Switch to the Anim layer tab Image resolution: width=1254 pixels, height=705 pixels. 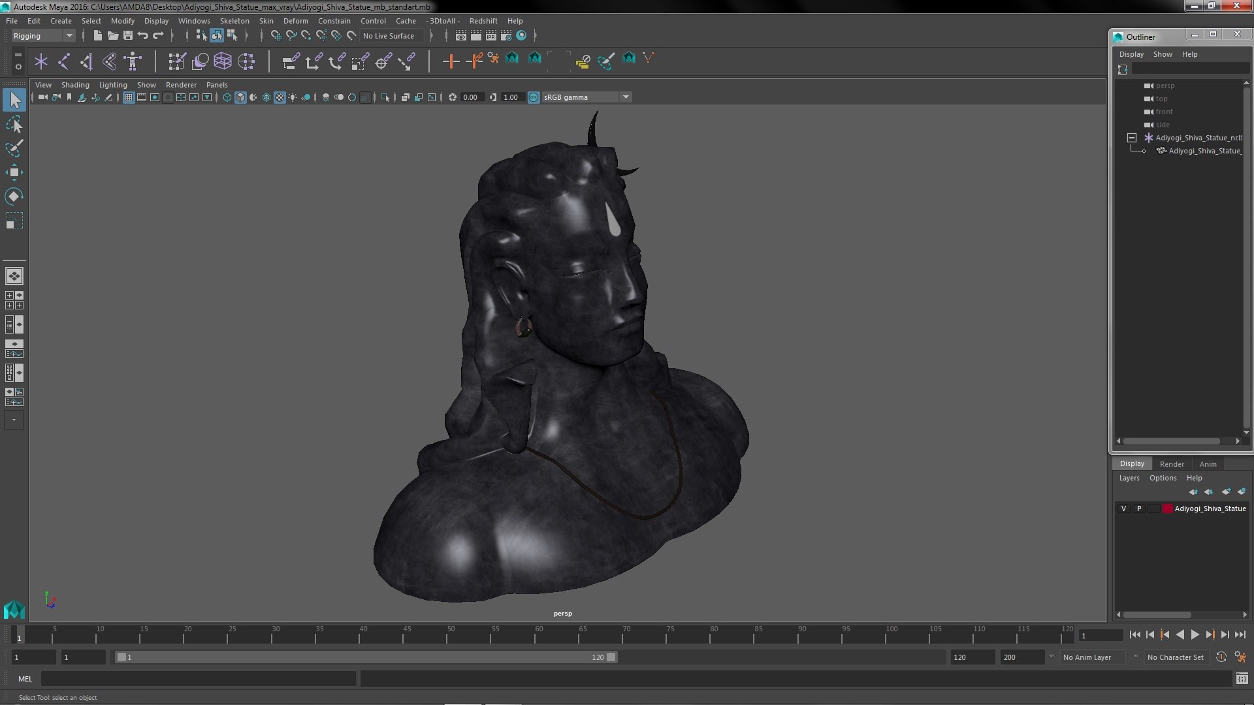[1208, 464]
